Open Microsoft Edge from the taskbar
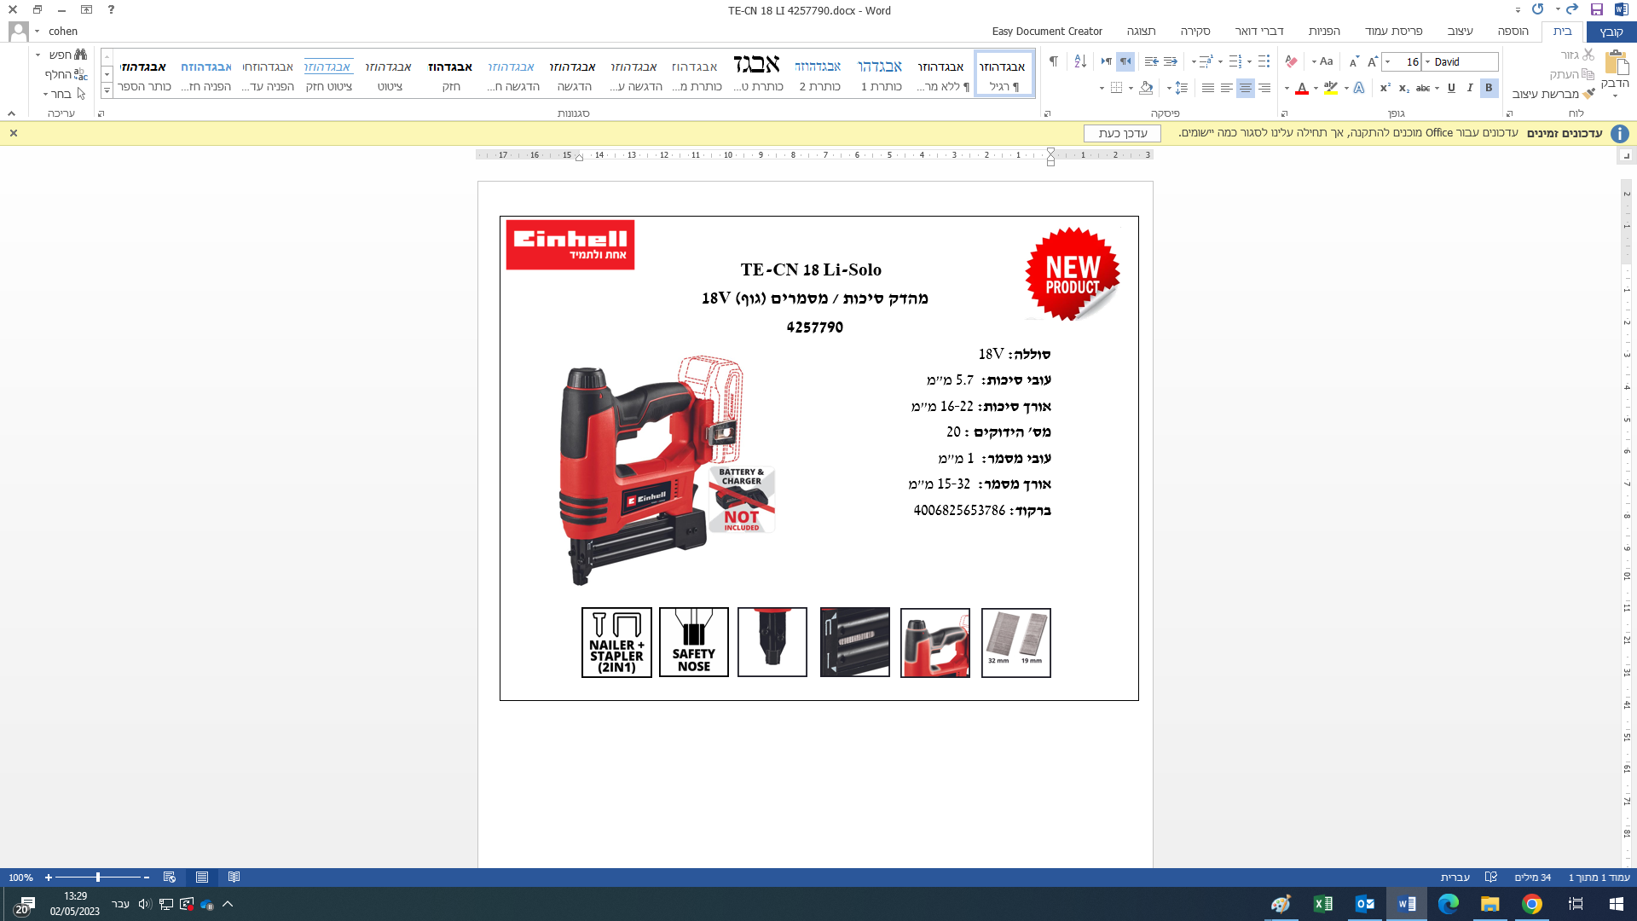 pyautogui.click(x=1449, y=904)
